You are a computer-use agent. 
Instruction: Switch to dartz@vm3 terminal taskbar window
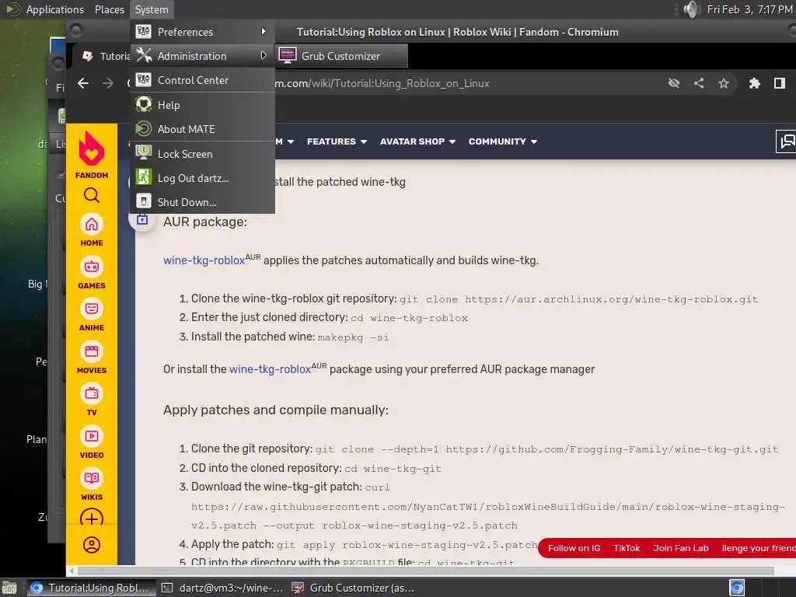click(x=222, y=588)
